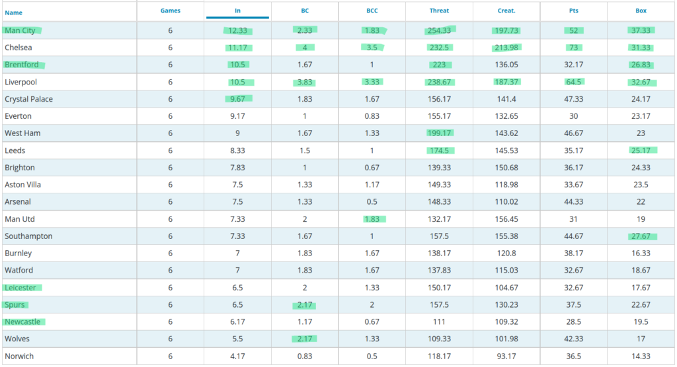Screen dimensions: 677x367
Task: Sort by Threat column header
Action: pyautogui.click(x=439, y=11)
